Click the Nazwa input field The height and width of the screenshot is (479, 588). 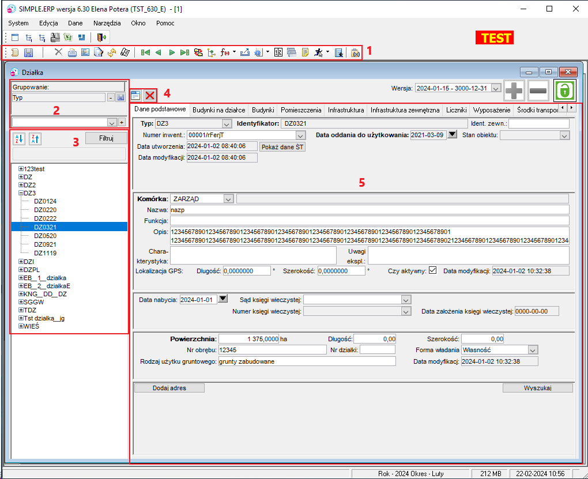coord(370,210)
